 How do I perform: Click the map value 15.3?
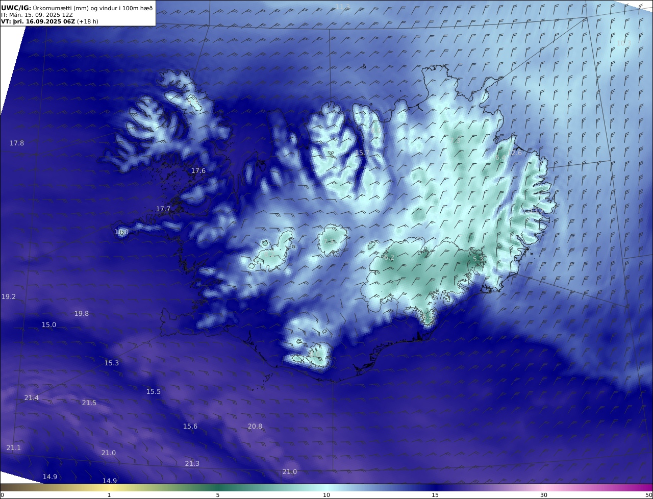coord(112,363)
